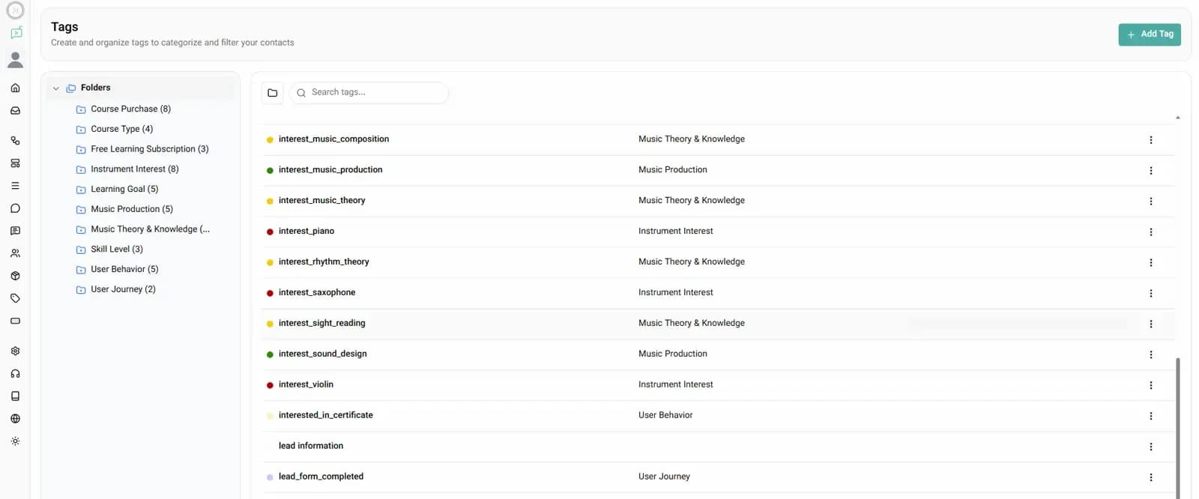Screen dimensions: 1199x499
Task: Click User Journey folder cell of lead_form_completed
Action: [664, 477]
